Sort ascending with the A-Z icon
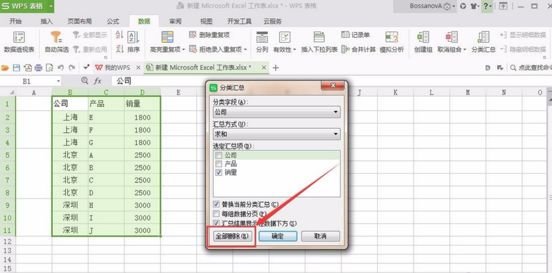 pos(119,35)
